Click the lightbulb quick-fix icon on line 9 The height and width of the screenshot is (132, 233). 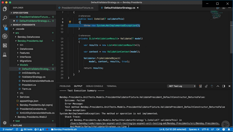tap(70, 22)
